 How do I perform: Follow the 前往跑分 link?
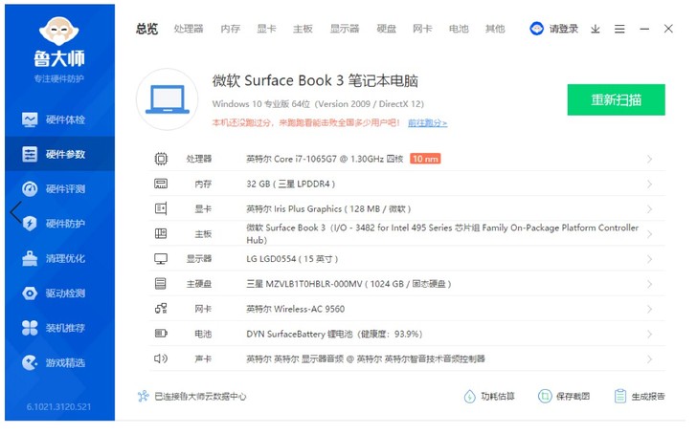click(x=428, y=123)
